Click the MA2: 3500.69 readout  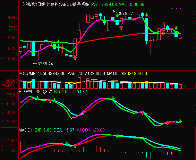click(x=131, y=5)
